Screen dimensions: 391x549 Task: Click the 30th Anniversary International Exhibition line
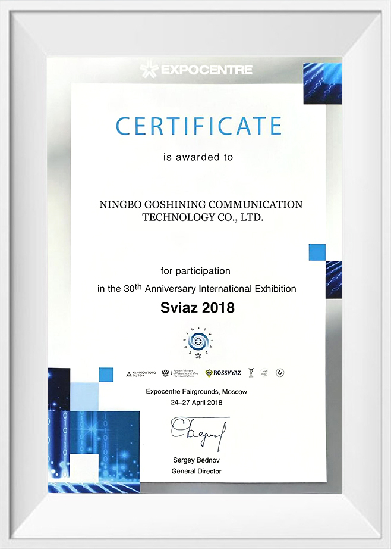click(x=197, y=289)
